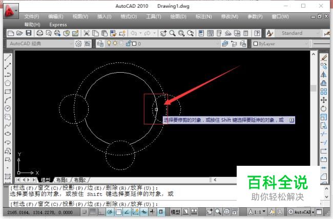333x219 pixels.
Task: Open the Layer Properties Manager
Action: point(100,43)
